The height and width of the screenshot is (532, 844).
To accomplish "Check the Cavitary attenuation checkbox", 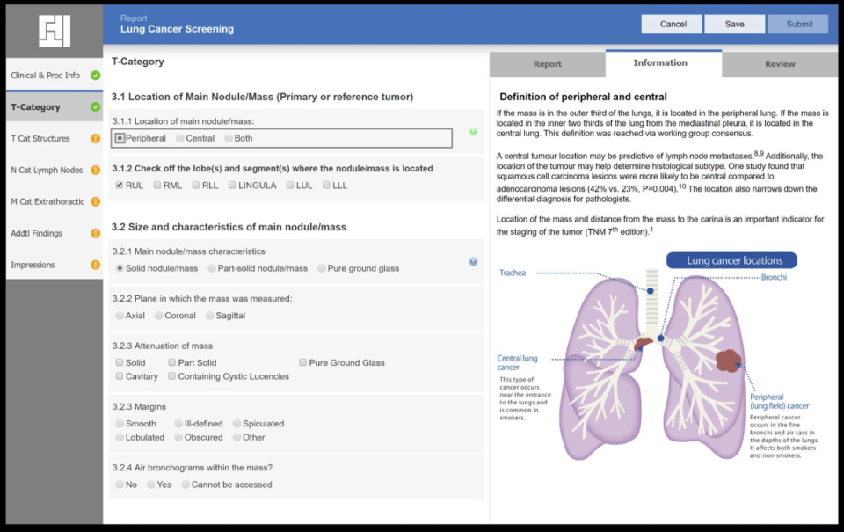I will 119,375.
